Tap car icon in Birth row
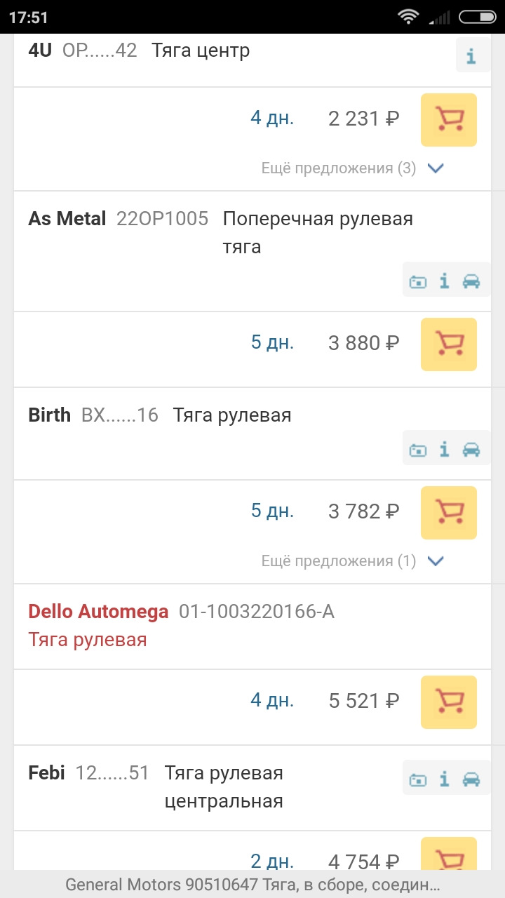The width and height of the screenshot is (505, 898). [x=471, y=450]
